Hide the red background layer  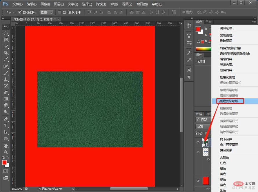click(x=198, y=181)
